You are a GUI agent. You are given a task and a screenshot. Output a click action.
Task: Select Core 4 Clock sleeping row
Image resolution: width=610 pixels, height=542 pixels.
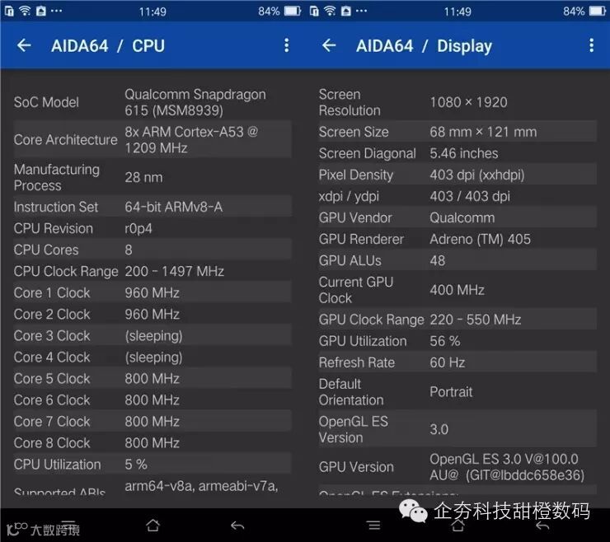coord(152,357)
